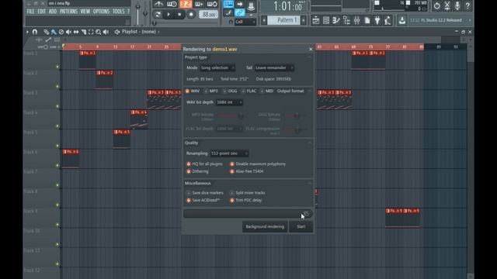The image size is (497, 279).
Task: Click the Start render button
Action: click(x=301, y=226)
